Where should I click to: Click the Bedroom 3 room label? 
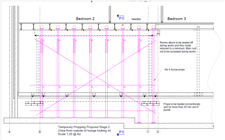(177, 19)
